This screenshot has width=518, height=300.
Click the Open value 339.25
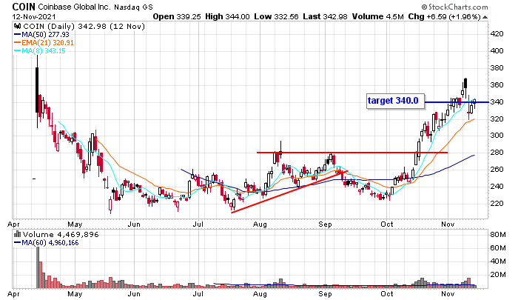(188, 16)
